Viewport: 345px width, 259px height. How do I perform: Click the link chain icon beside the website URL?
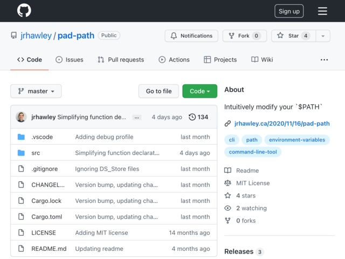227,124
